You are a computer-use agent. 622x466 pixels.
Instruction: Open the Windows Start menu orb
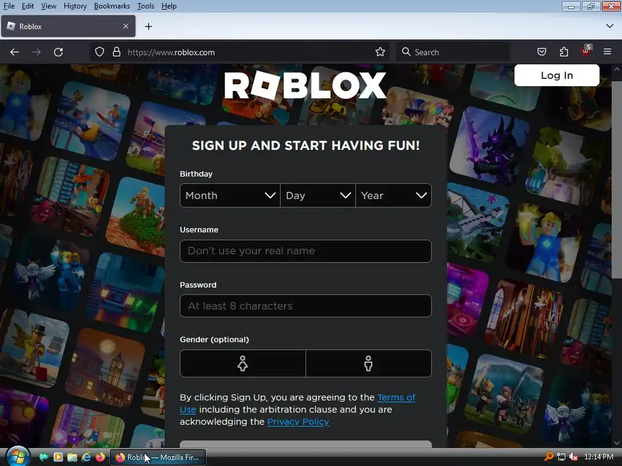pos(18,457)
